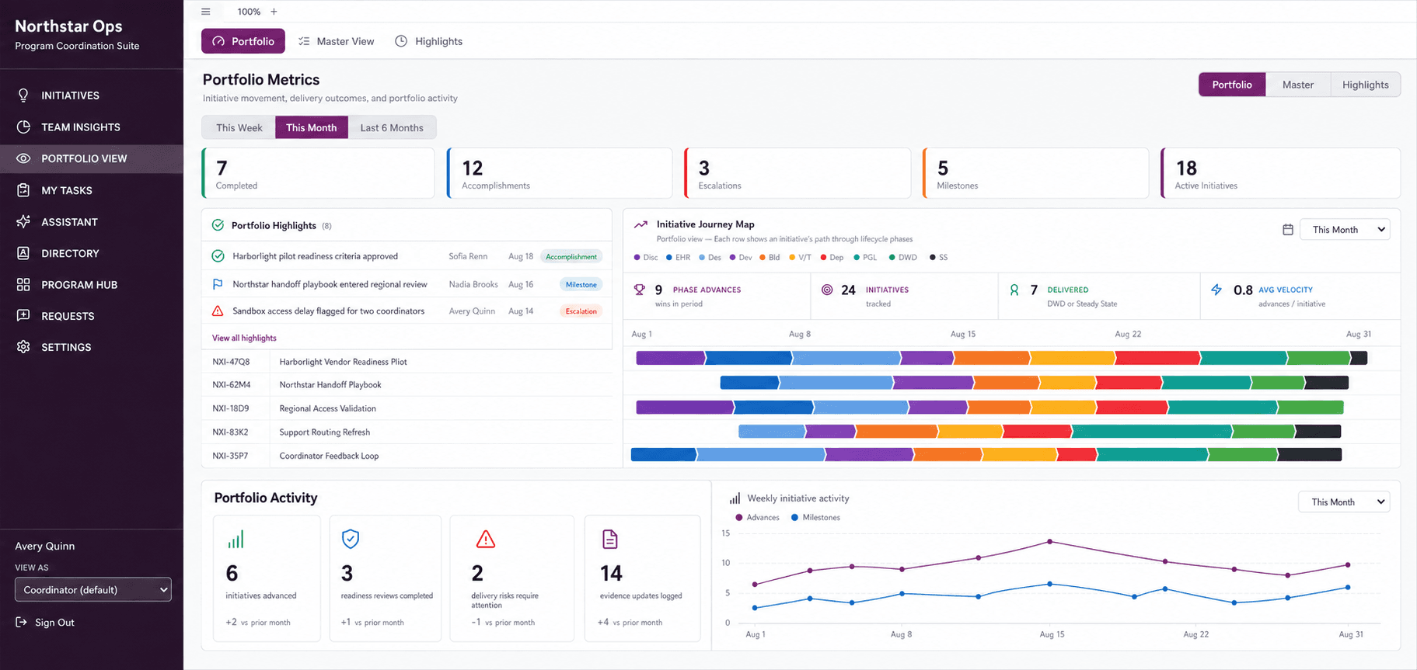This screenshot has width=1417, height=670.
Task: Click the trend line icon beside Initiative Journey Map
Action: 640,224
